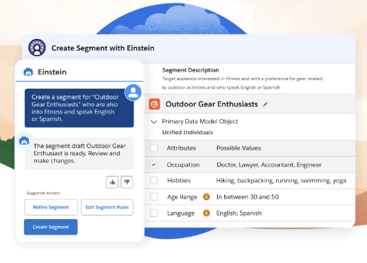Check the Age Range attribute checkbox
367x263 pixels.
[154, 196]
